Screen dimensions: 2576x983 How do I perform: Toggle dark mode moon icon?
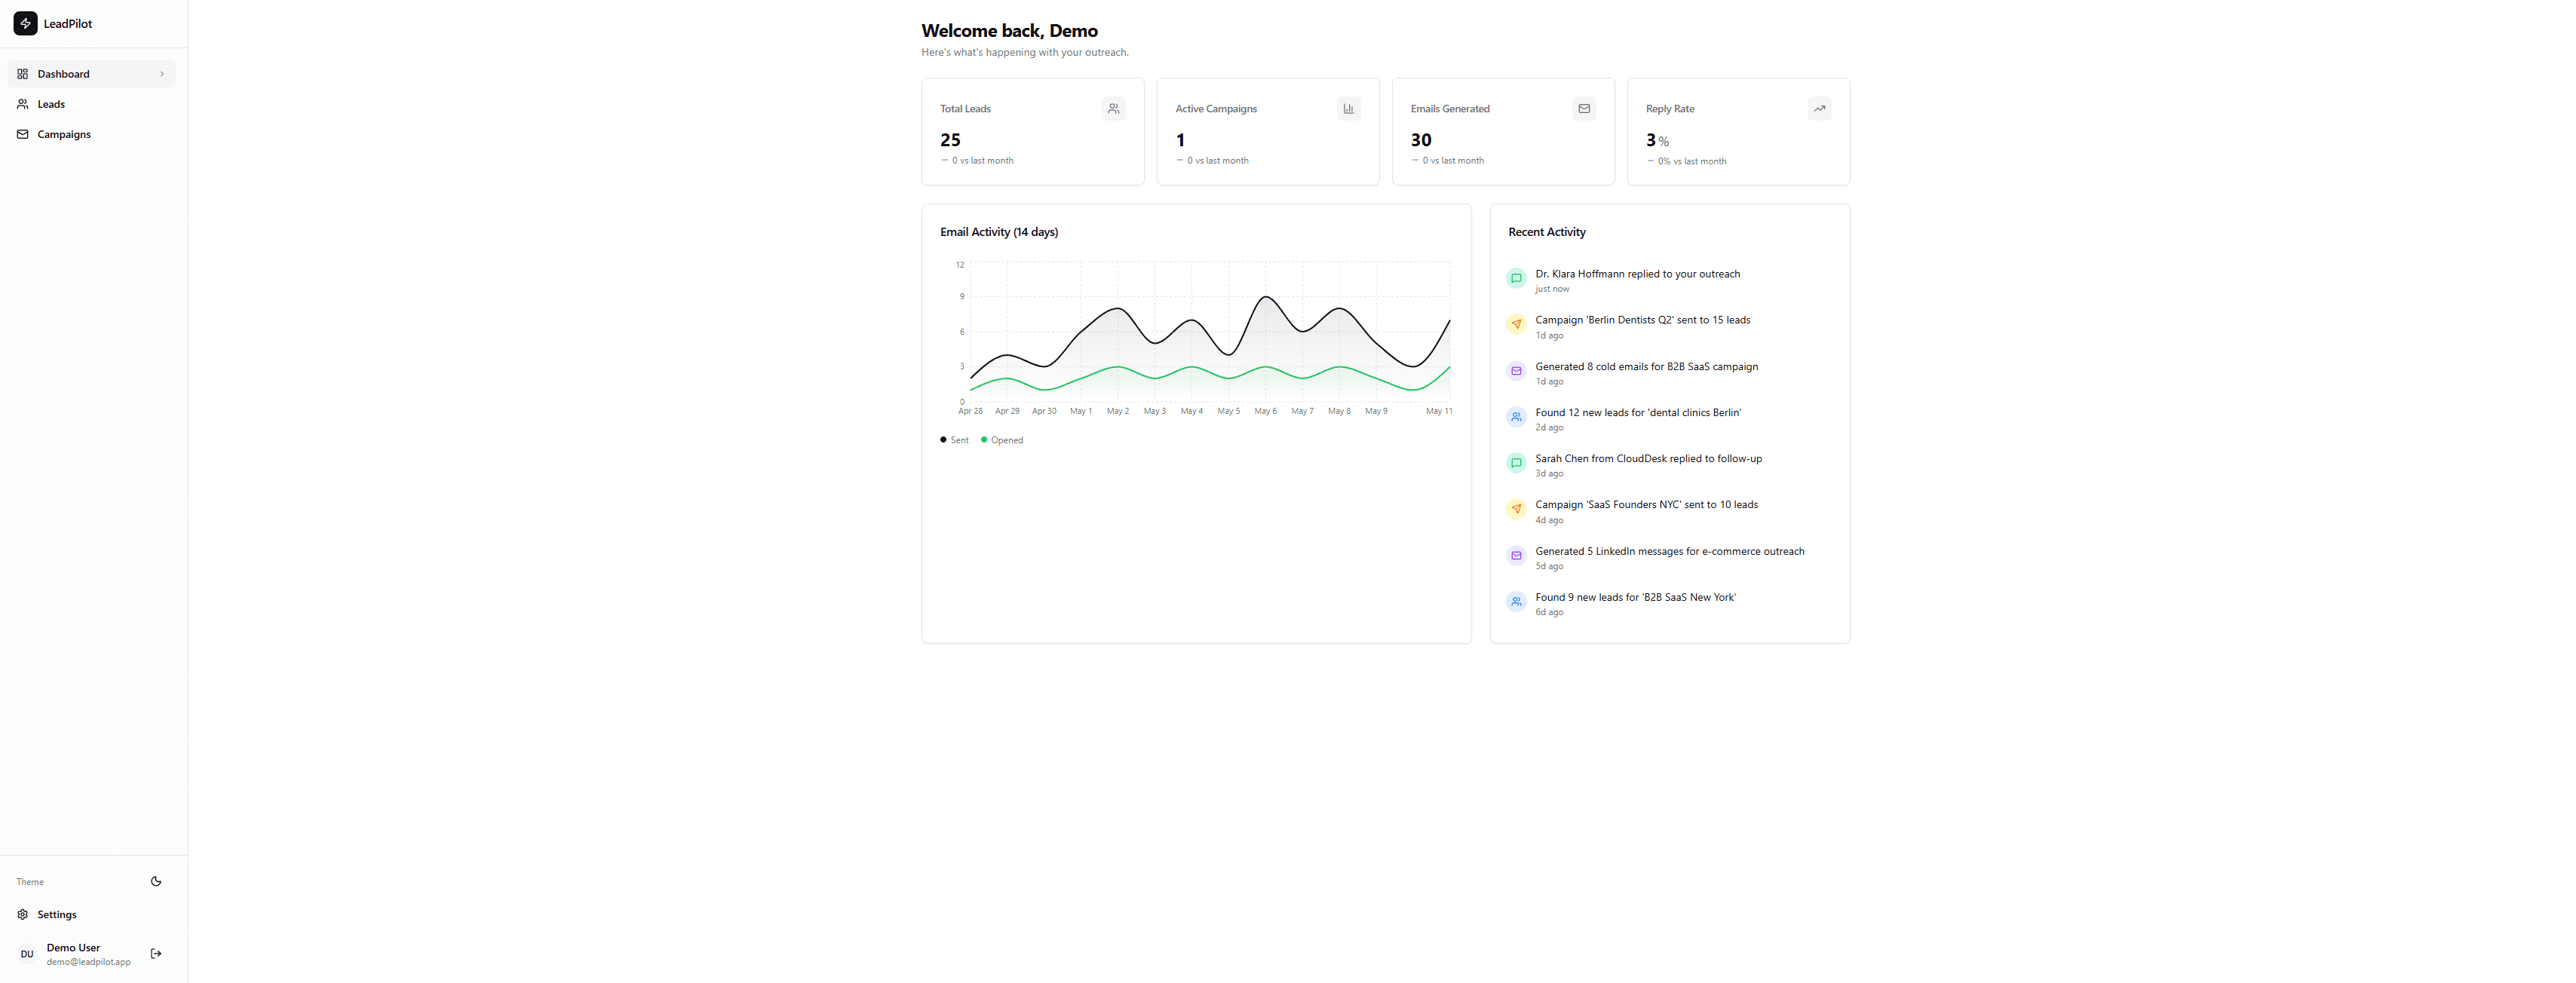click(156, 881)
